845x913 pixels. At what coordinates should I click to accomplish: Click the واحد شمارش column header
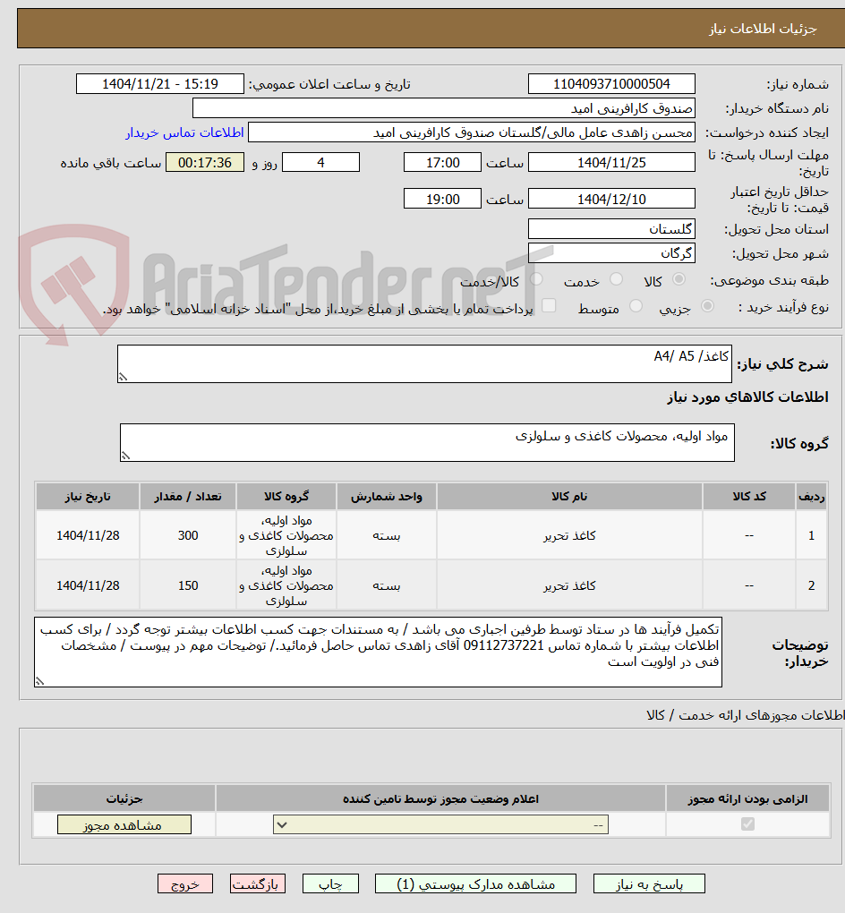coord(387,497)
